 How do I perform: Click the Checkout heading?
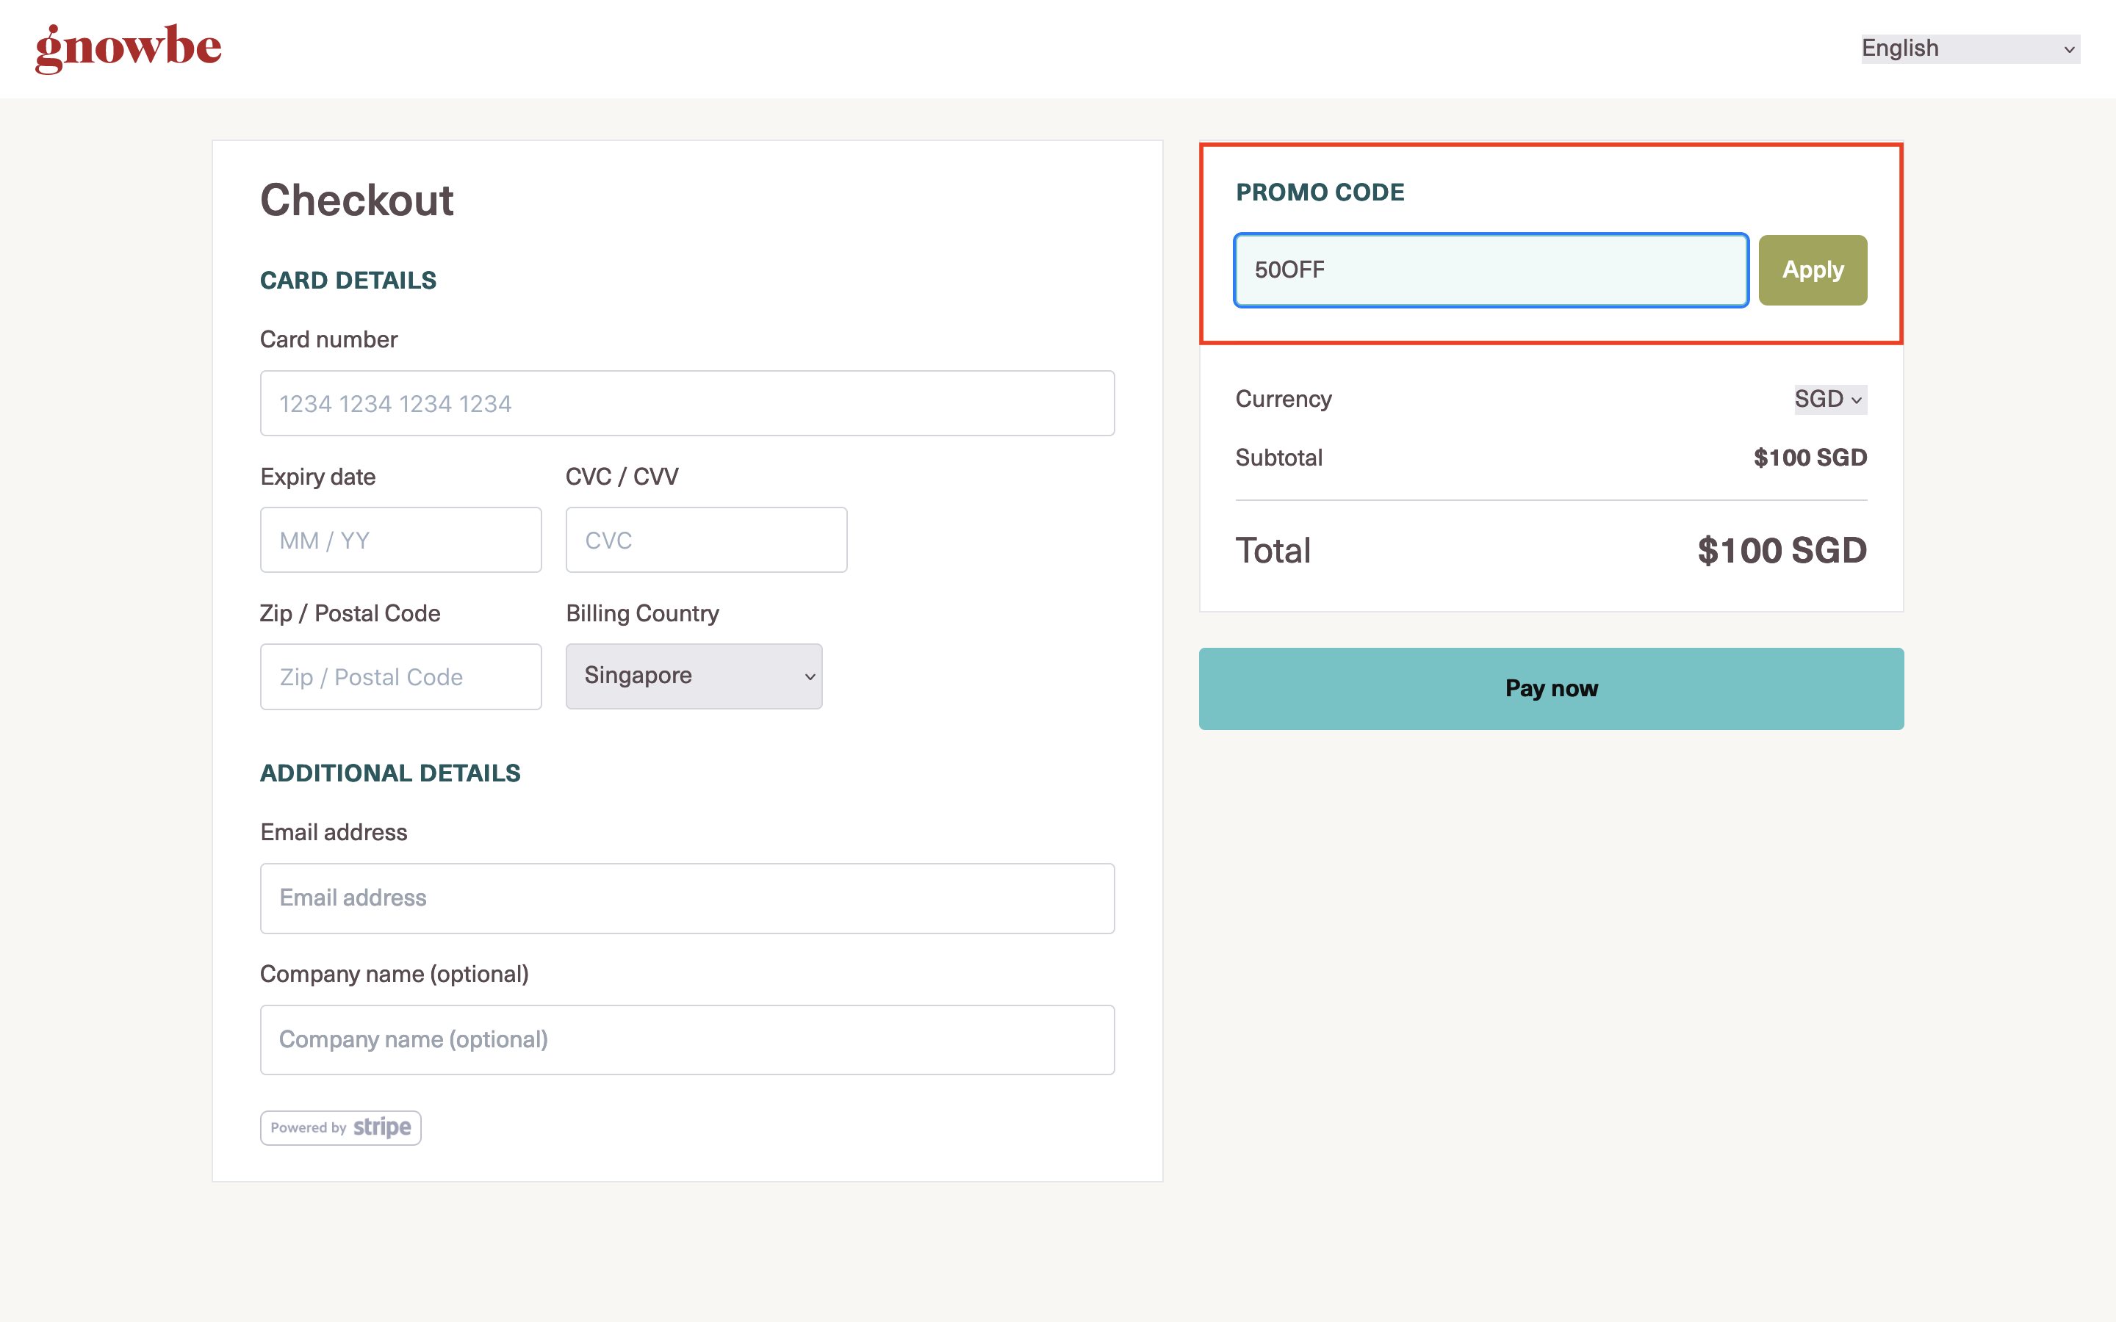click(357, 201)
